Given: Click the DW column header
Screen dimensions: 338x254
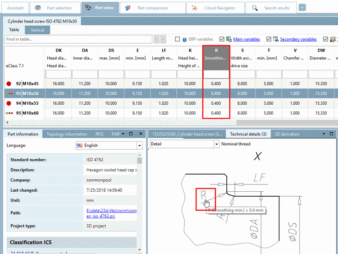Looking at the screenshot, I should (321, 58).
